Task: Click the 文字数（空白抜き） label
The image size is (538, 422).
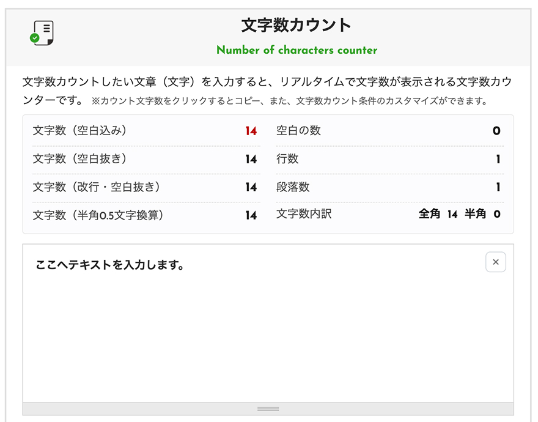Action: pyautogui.click(x=80, y=158)
